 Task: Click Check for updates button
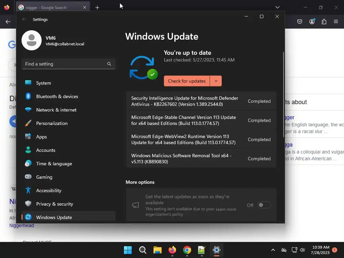point(187,81)
